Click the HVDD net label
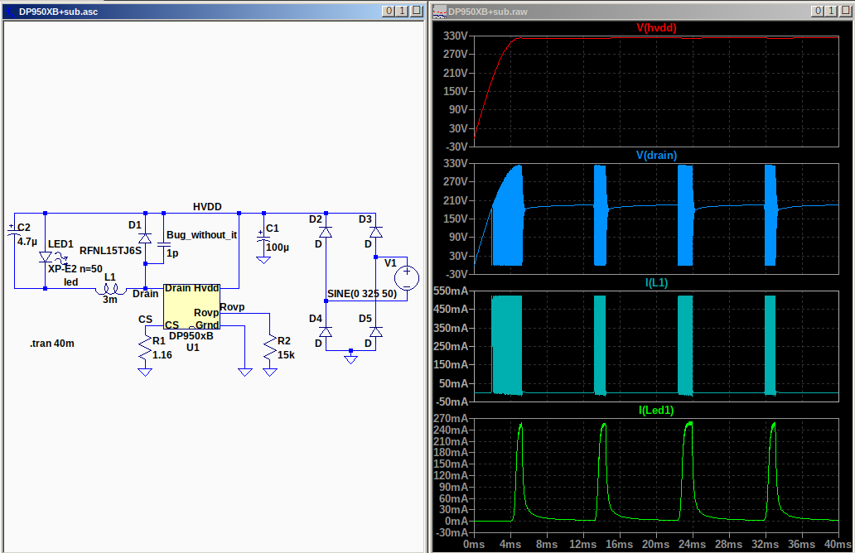855x553 pixels. click(x=207, y=206)
